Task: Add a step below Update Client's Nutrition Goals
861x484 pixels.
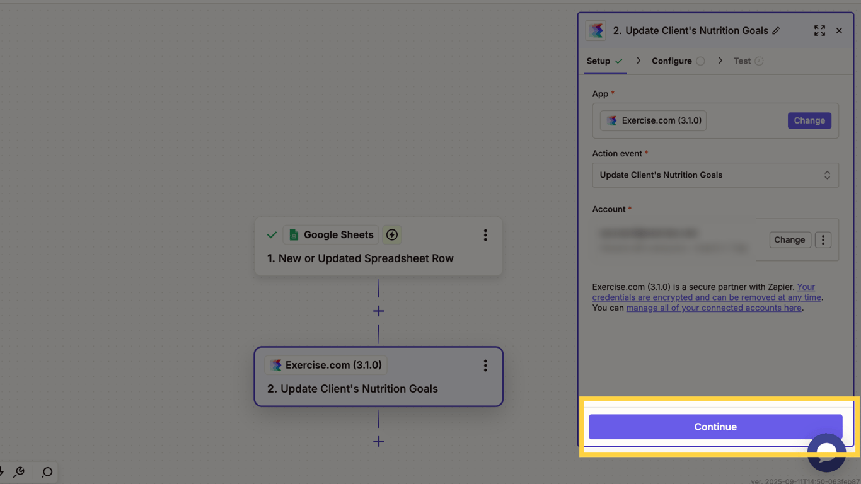Action: [378, 441]
